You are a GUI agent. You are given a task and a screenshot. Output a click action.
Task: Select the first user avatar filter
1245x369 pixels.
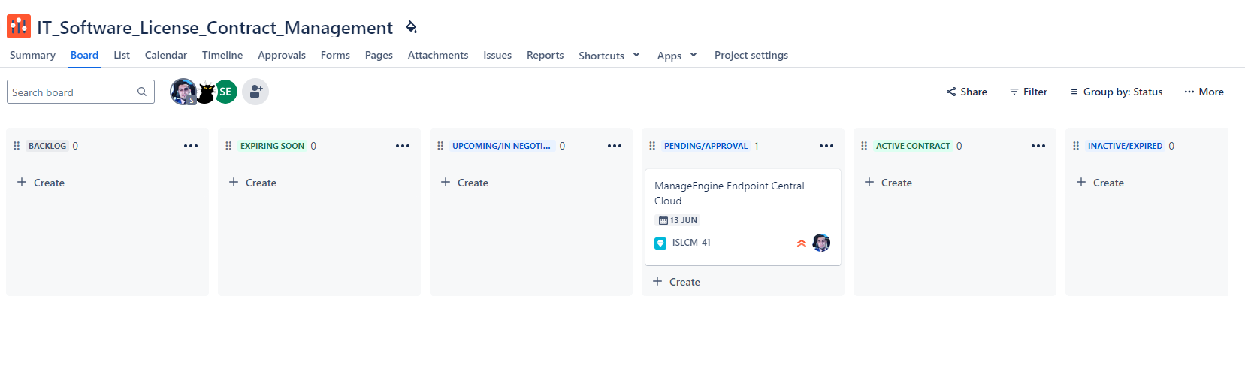click(183, 92)
